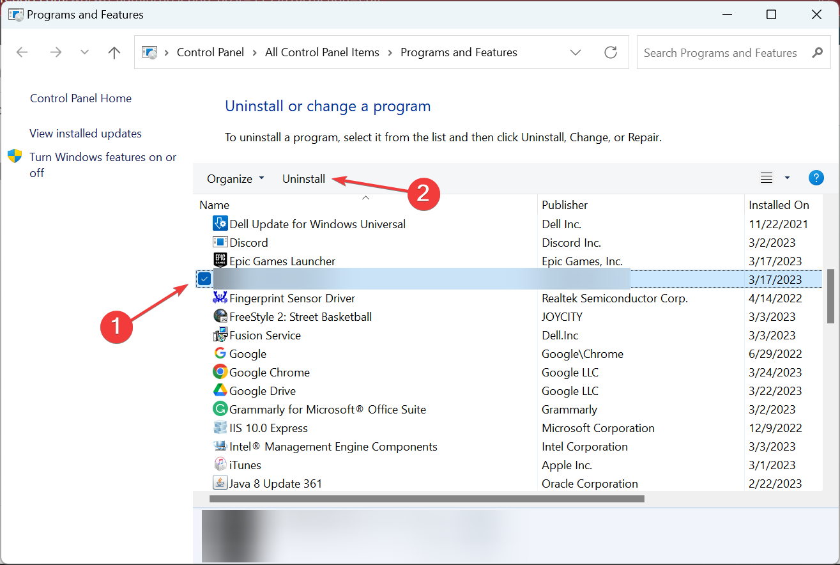Open View installed updates link
This screenshot has height=565, width=840.
coord(86,134)
